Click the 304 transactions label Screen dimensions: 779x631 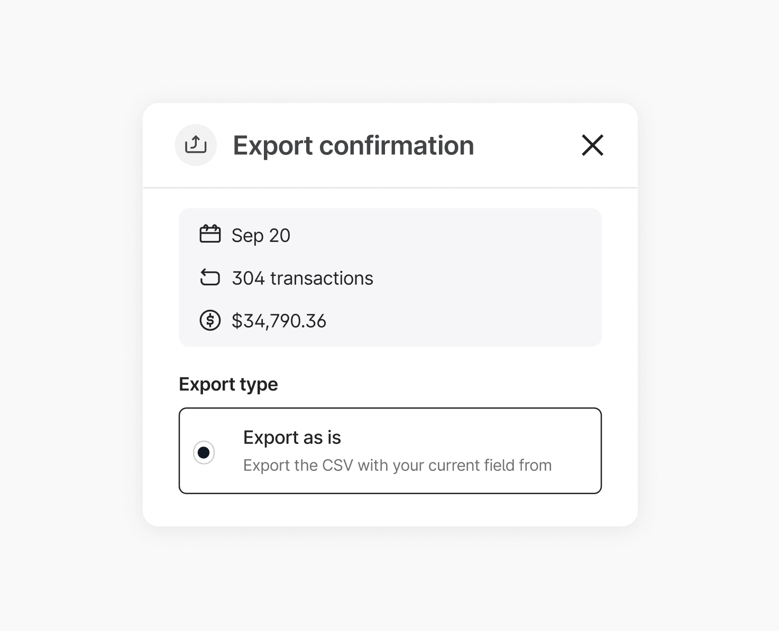tap(303, 279)
